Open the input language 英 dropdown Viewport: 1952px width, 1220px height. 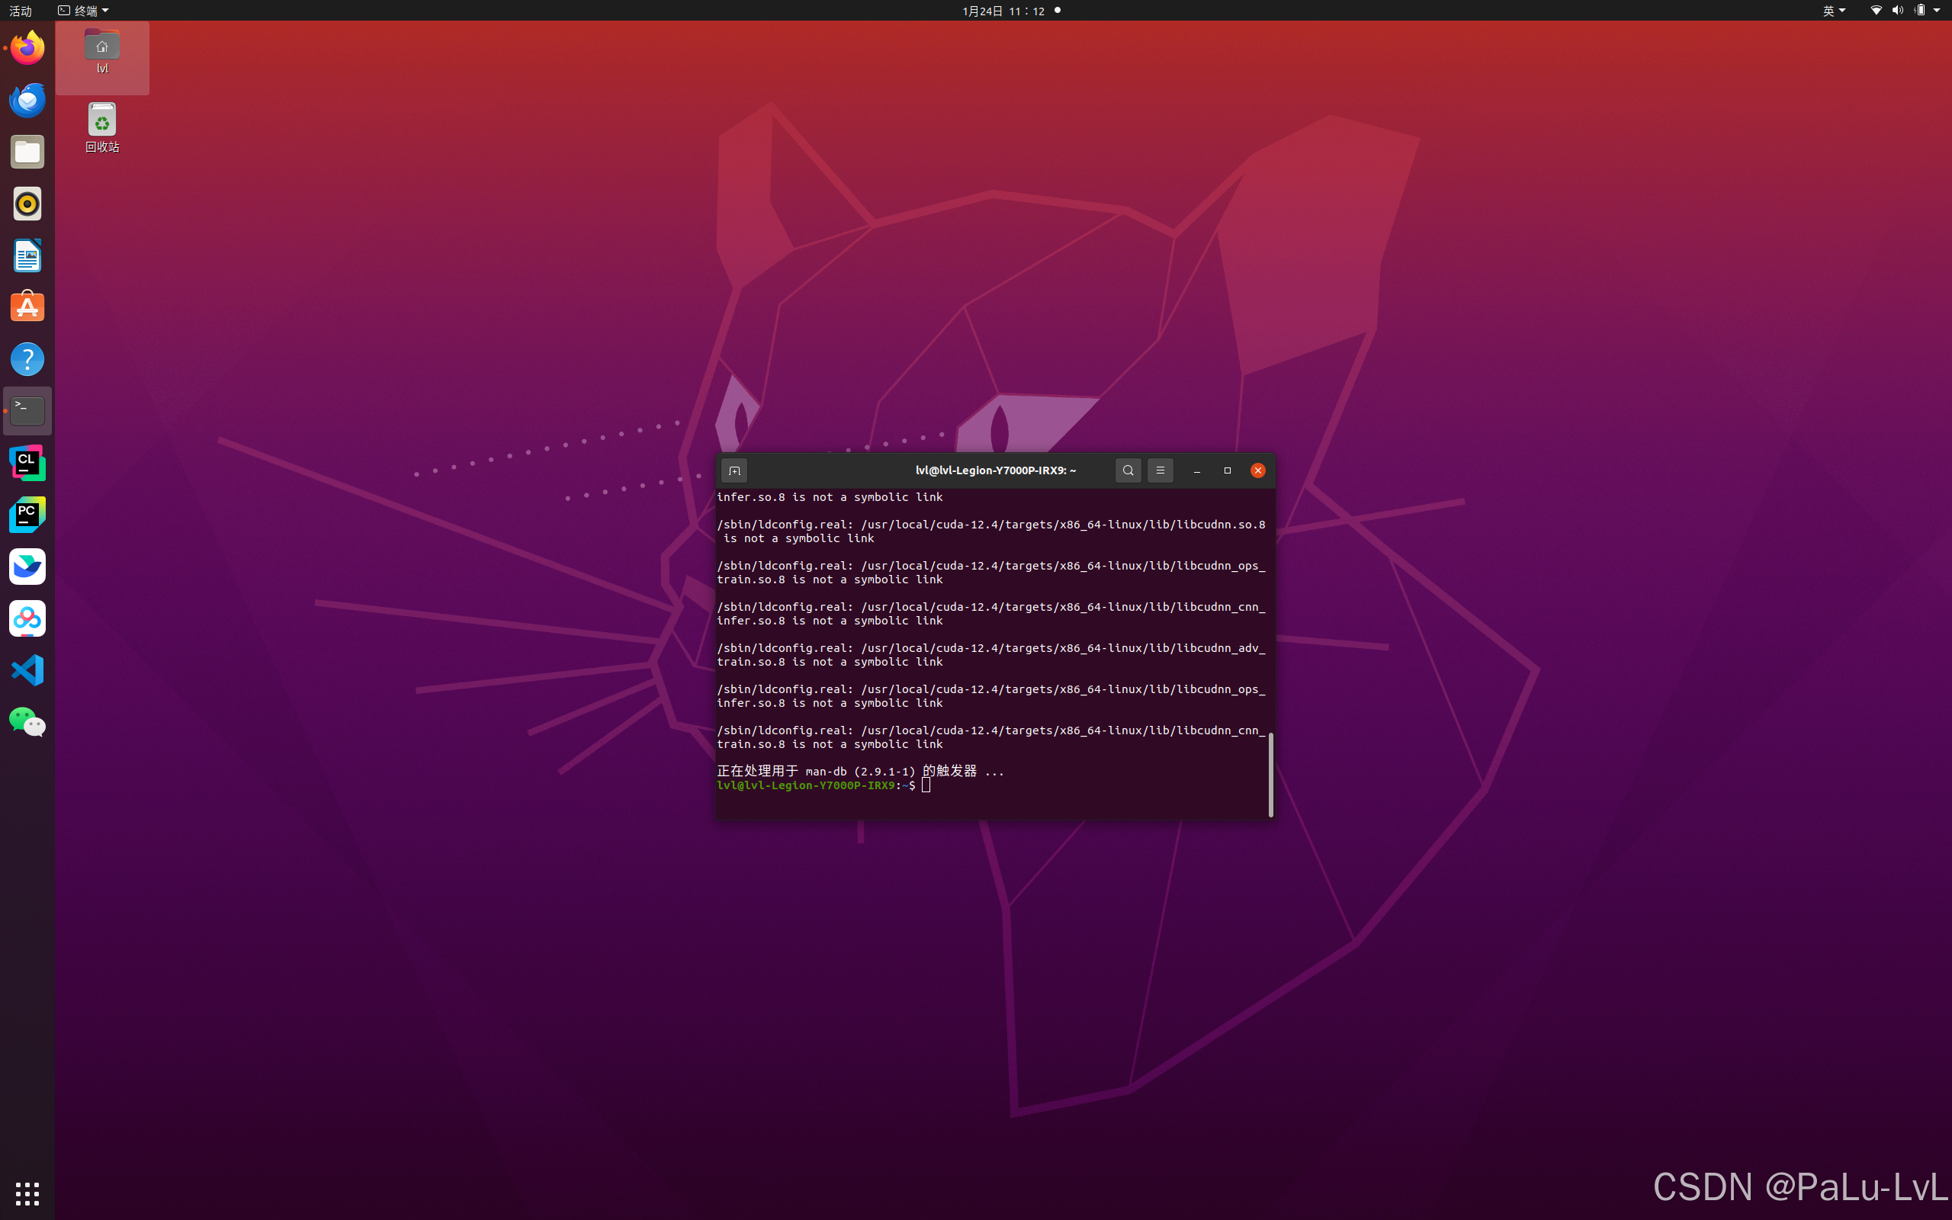pos(1833,11)
